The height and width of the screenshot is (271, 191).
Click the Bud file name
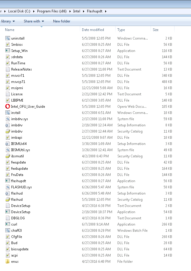pyautogui.click(x=14, y=243)
